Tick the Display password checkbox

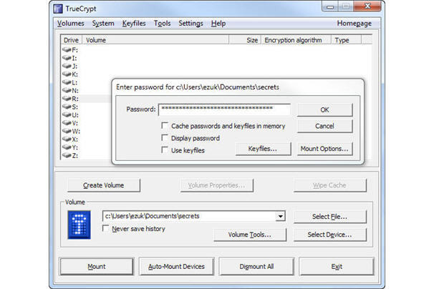pos(165,138)
